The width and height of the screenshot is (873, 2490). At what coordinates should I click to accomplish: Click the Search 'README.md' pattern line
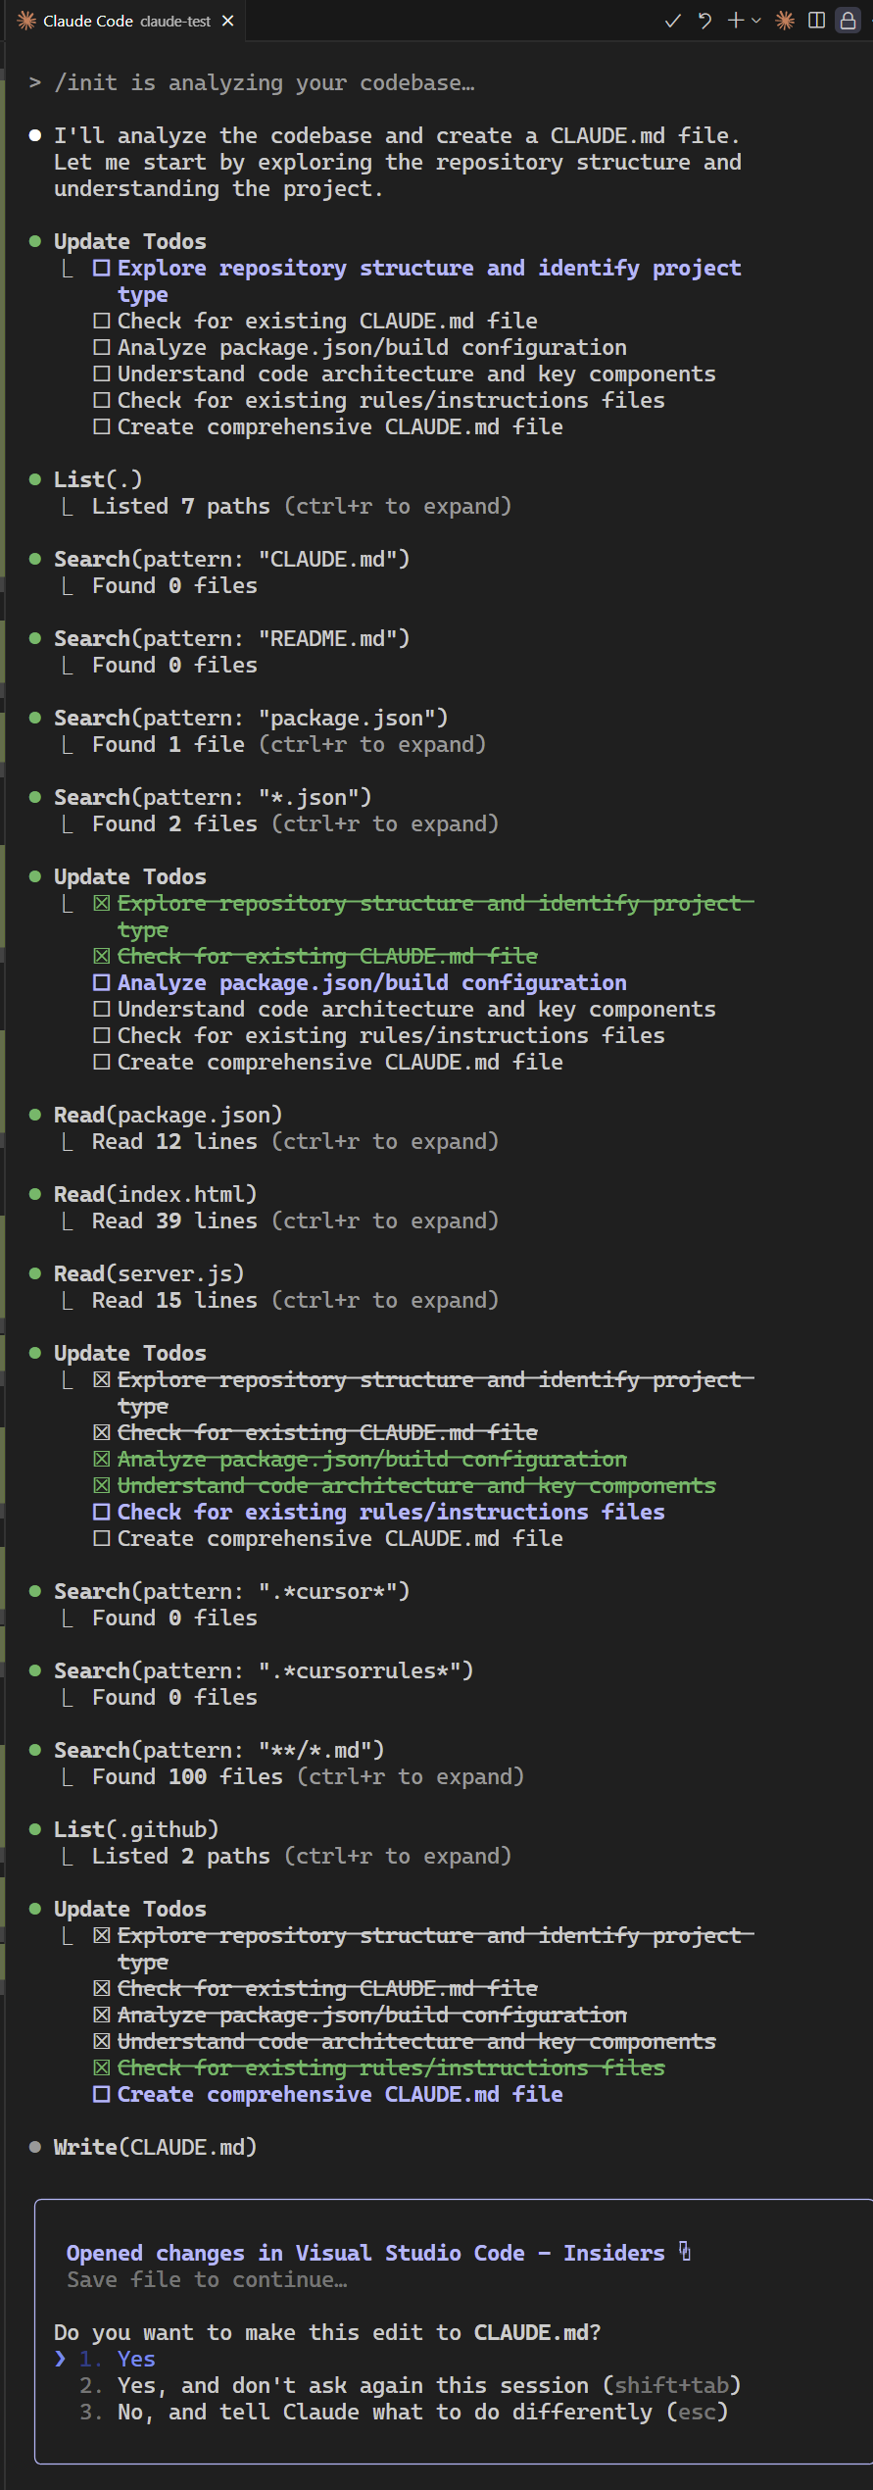click(232, 638)
